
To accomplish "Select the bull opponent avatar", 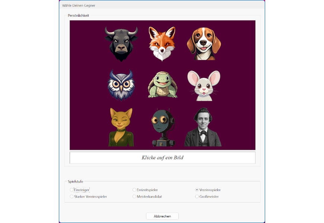I will pyautogui.click(x=121, y=43).
